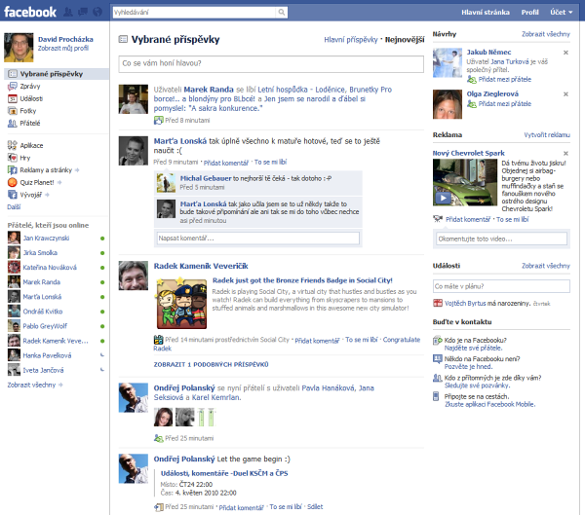Screen dimensions: 585x515
Task: Open Radek Kameník Veveričík profile name
Action: 201,266
